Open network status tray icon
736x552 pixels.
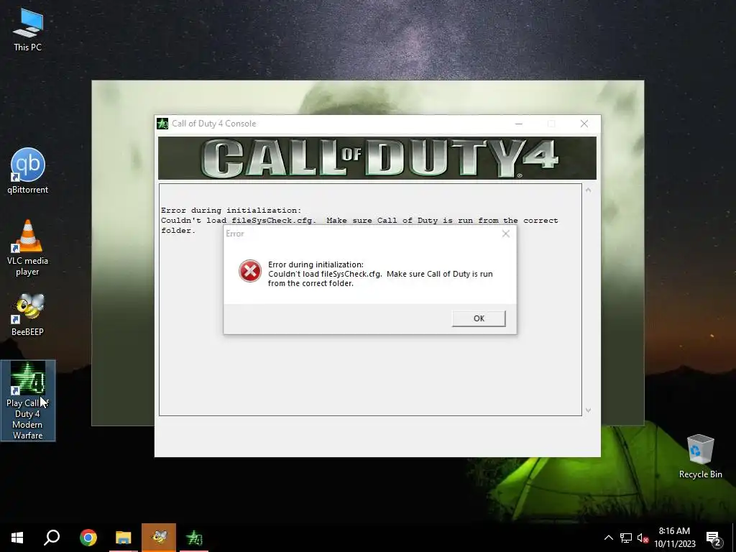pos(626,538)
